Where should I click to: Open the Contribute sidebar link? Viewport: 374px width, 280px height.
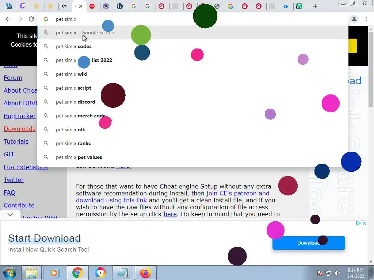point(19,206)
